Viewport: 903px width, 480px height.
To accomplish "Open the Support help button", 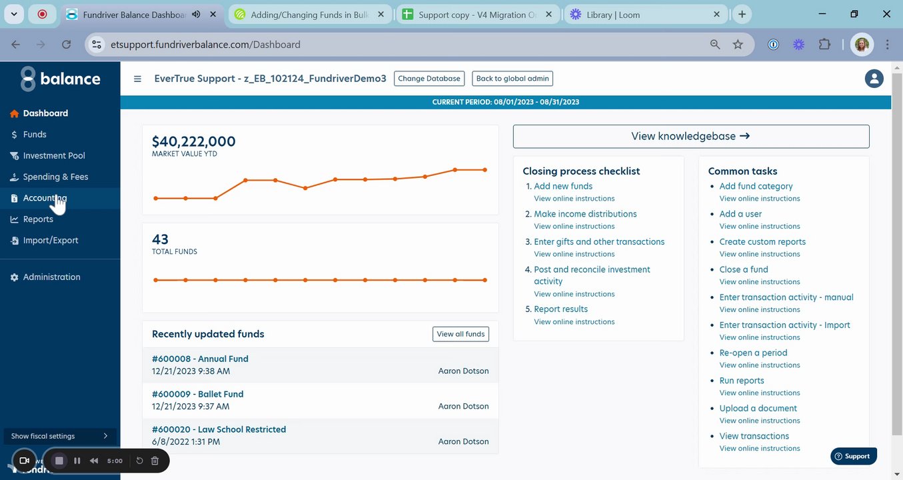I will click(x=854, y=456).
